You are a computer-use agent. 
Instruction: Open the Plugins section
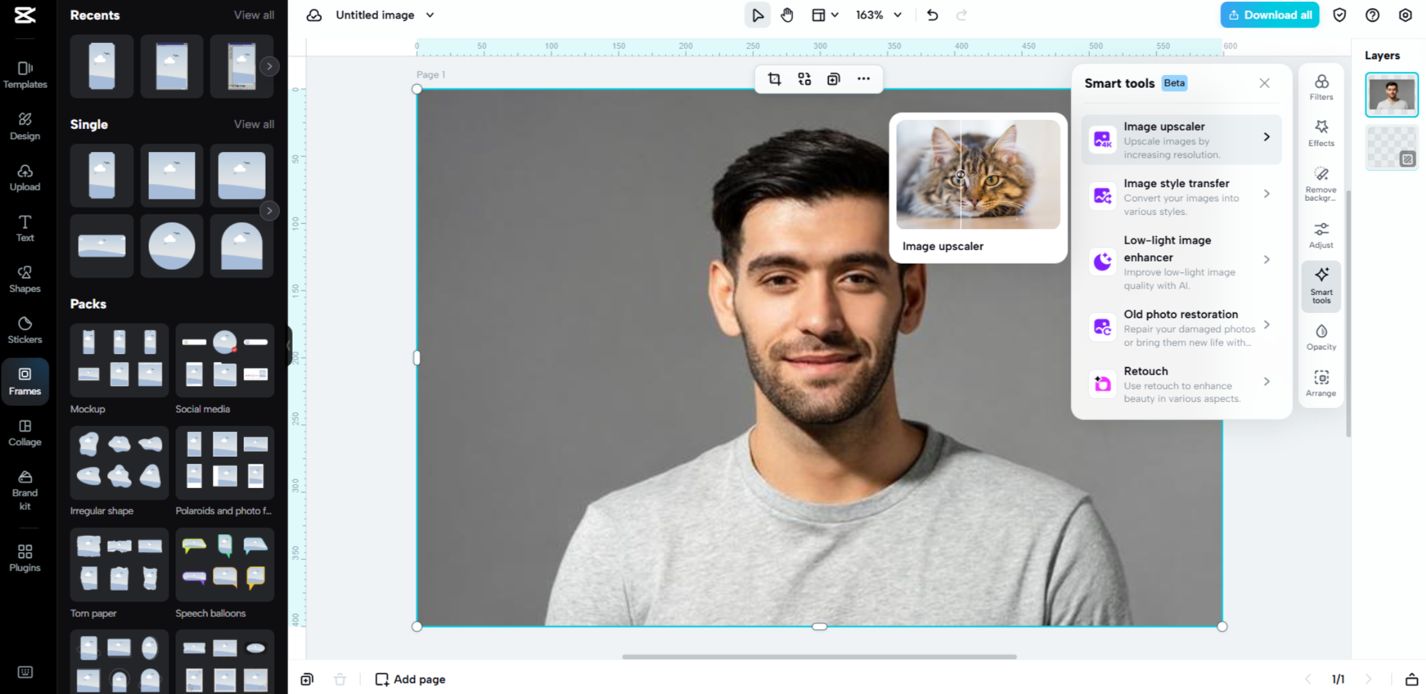(24, 557)
